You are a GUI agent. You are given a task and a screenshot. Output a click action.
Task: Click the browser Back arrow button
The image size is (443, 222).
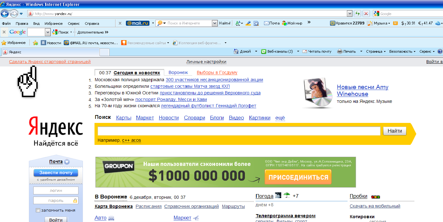pos(5,13)
